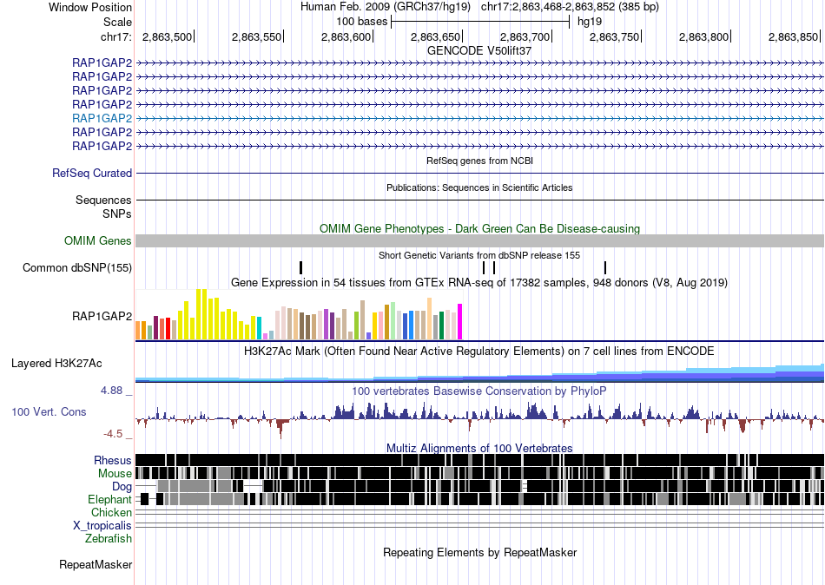Select the 100 Vert. Cons label
The height and width of the screenshot is (585, 825).
(49, 412)
